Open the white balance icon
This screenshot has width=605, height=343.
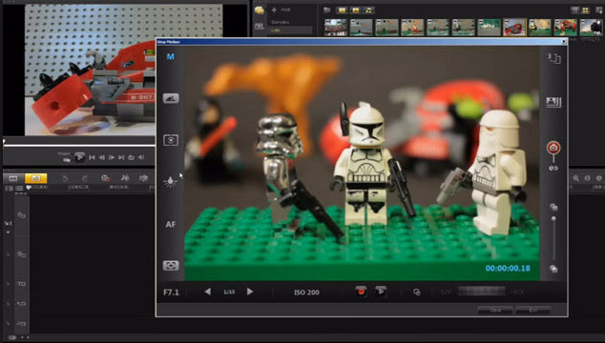(170, 182)
